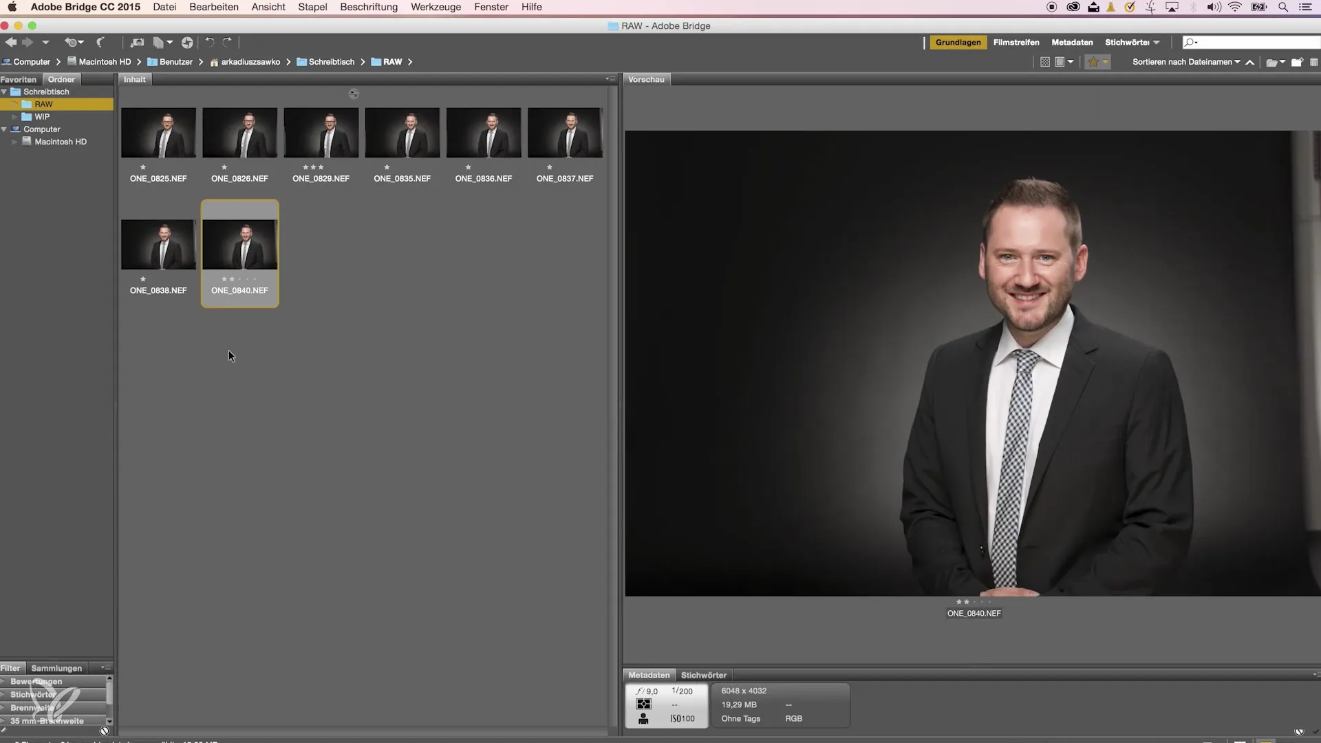
Task: Open the Beschriftung menu
Action: click(x=369, y=7)
